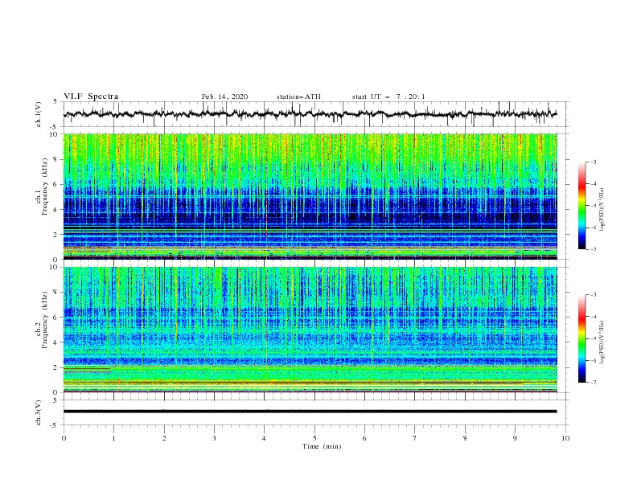Click the time axis tick label '3'
637x492 pixels.
coord(214,438)
